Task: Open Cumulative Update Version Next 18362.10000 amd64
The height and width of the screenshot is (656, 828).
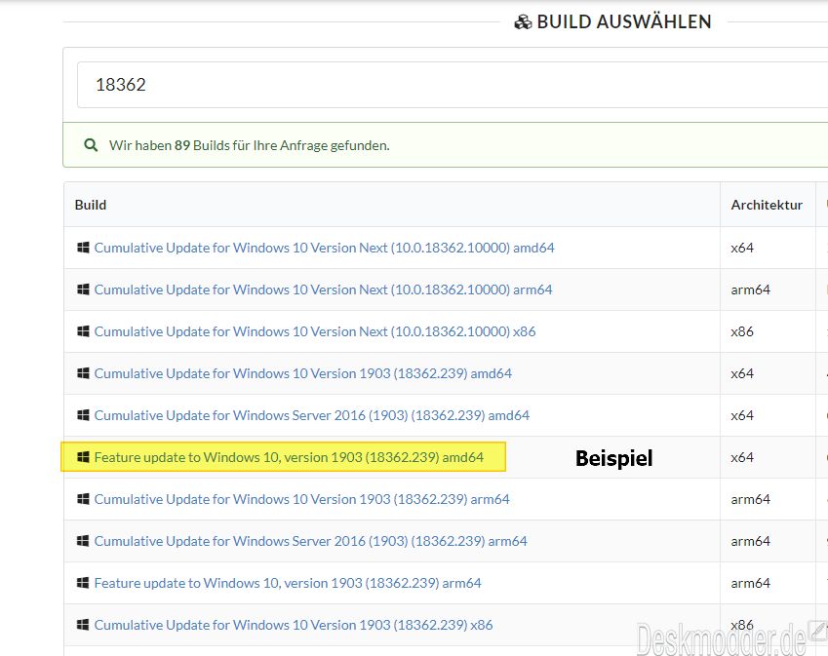Action: [x=324, y=248]
